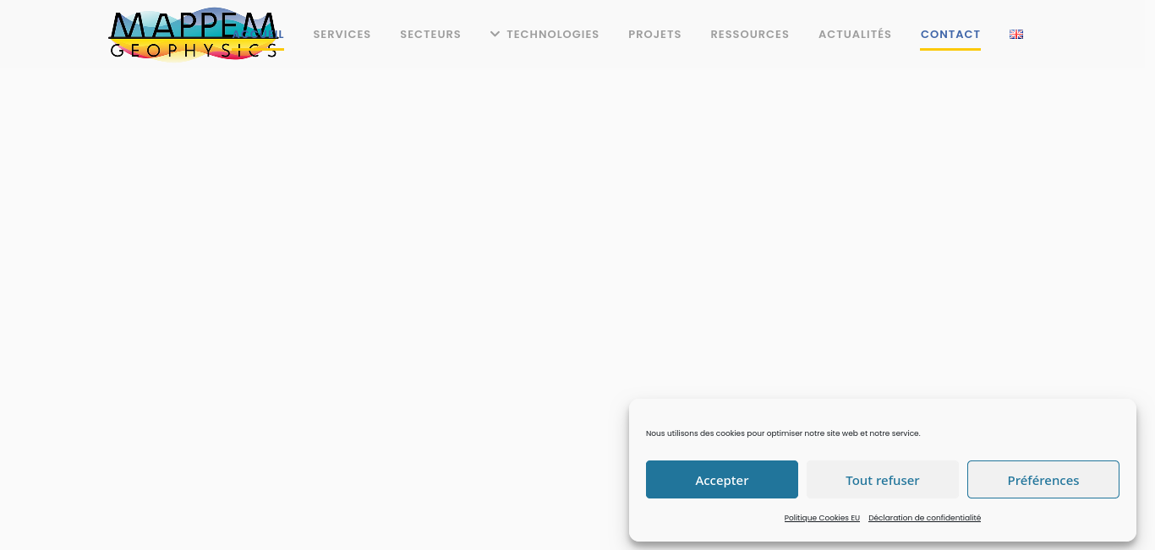Click the word GEOPHYSICS in the logo
Image resolution: width=1155 pixels, height=550 pixels.
coord(194,51)
